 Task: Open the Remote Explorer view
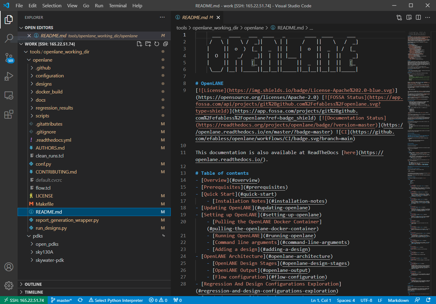[9, 96]
